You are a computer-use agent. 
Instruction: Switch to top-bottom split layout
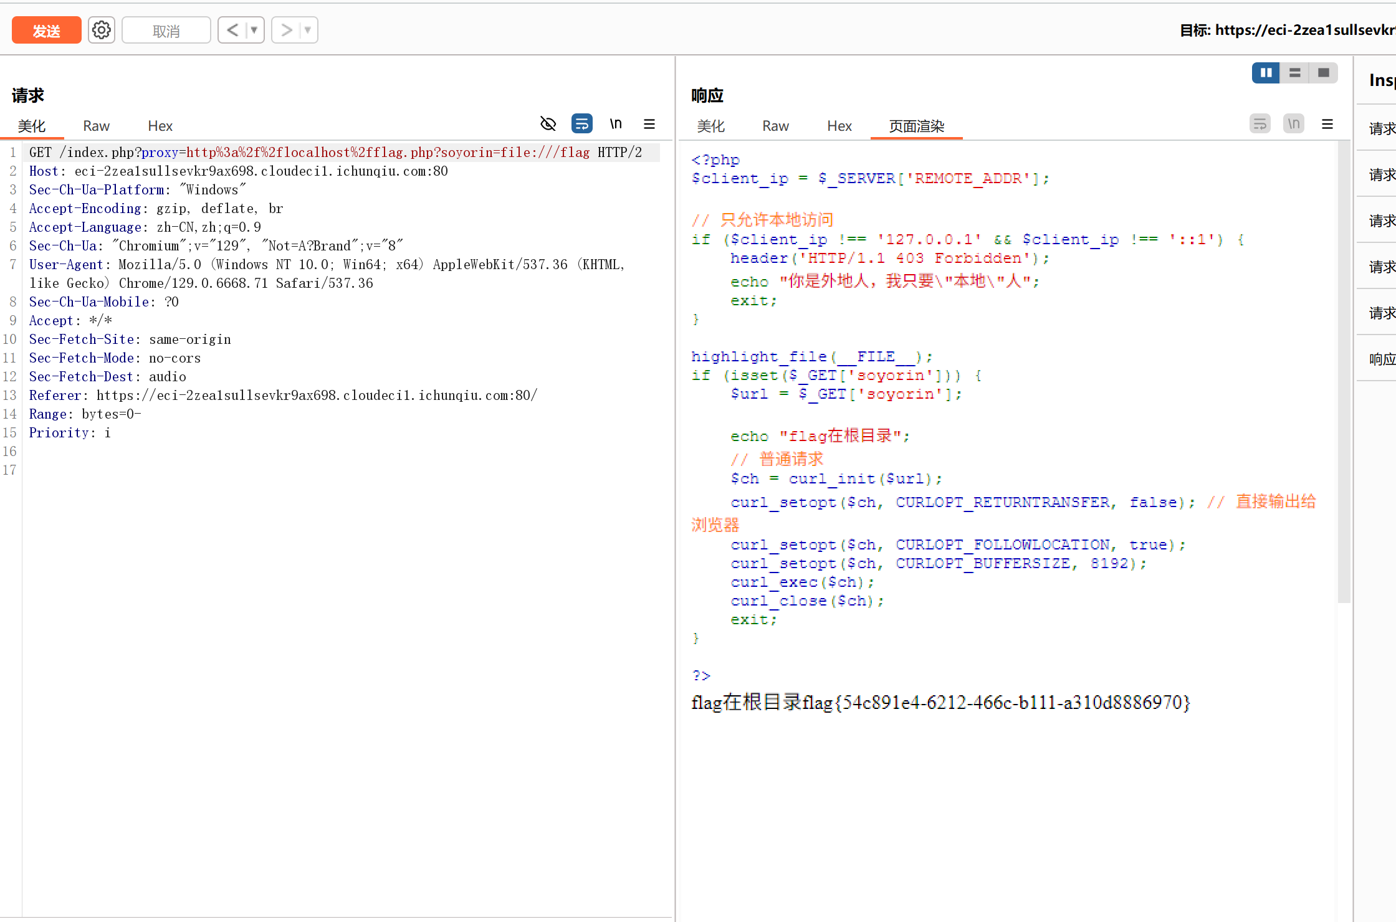pyautogui.click(x=1294, y=73)
